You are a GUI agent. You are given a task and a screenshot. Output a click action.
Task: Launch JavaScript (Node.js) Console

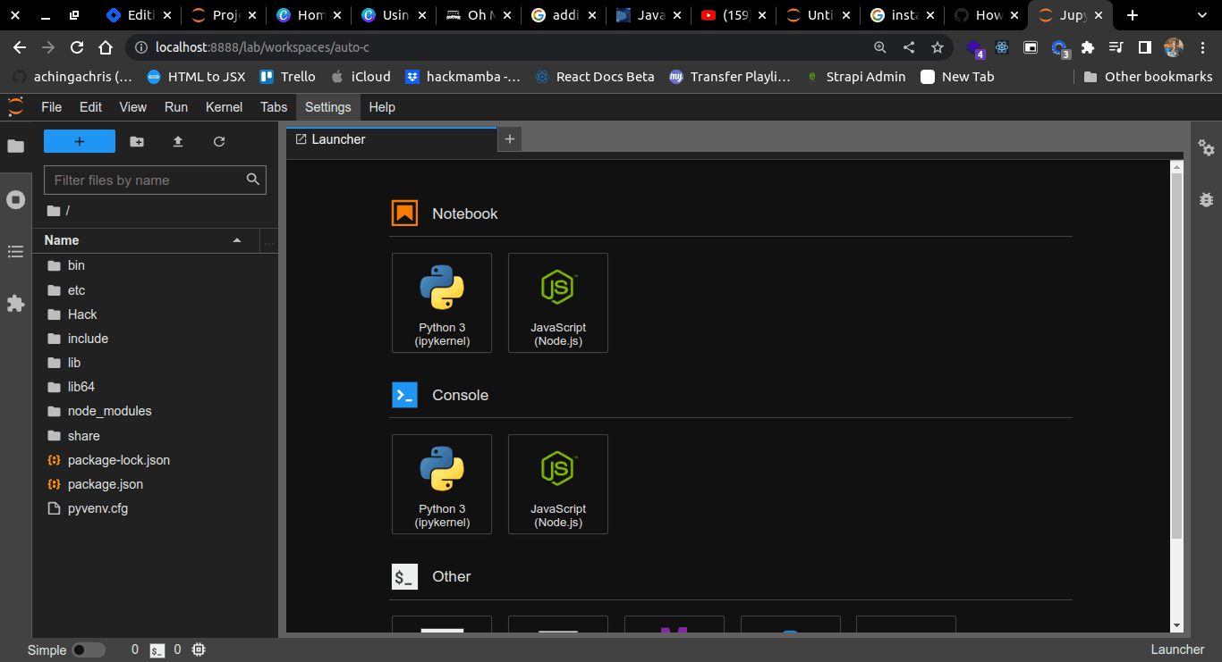pyautogui.click(x=558, y=484)
